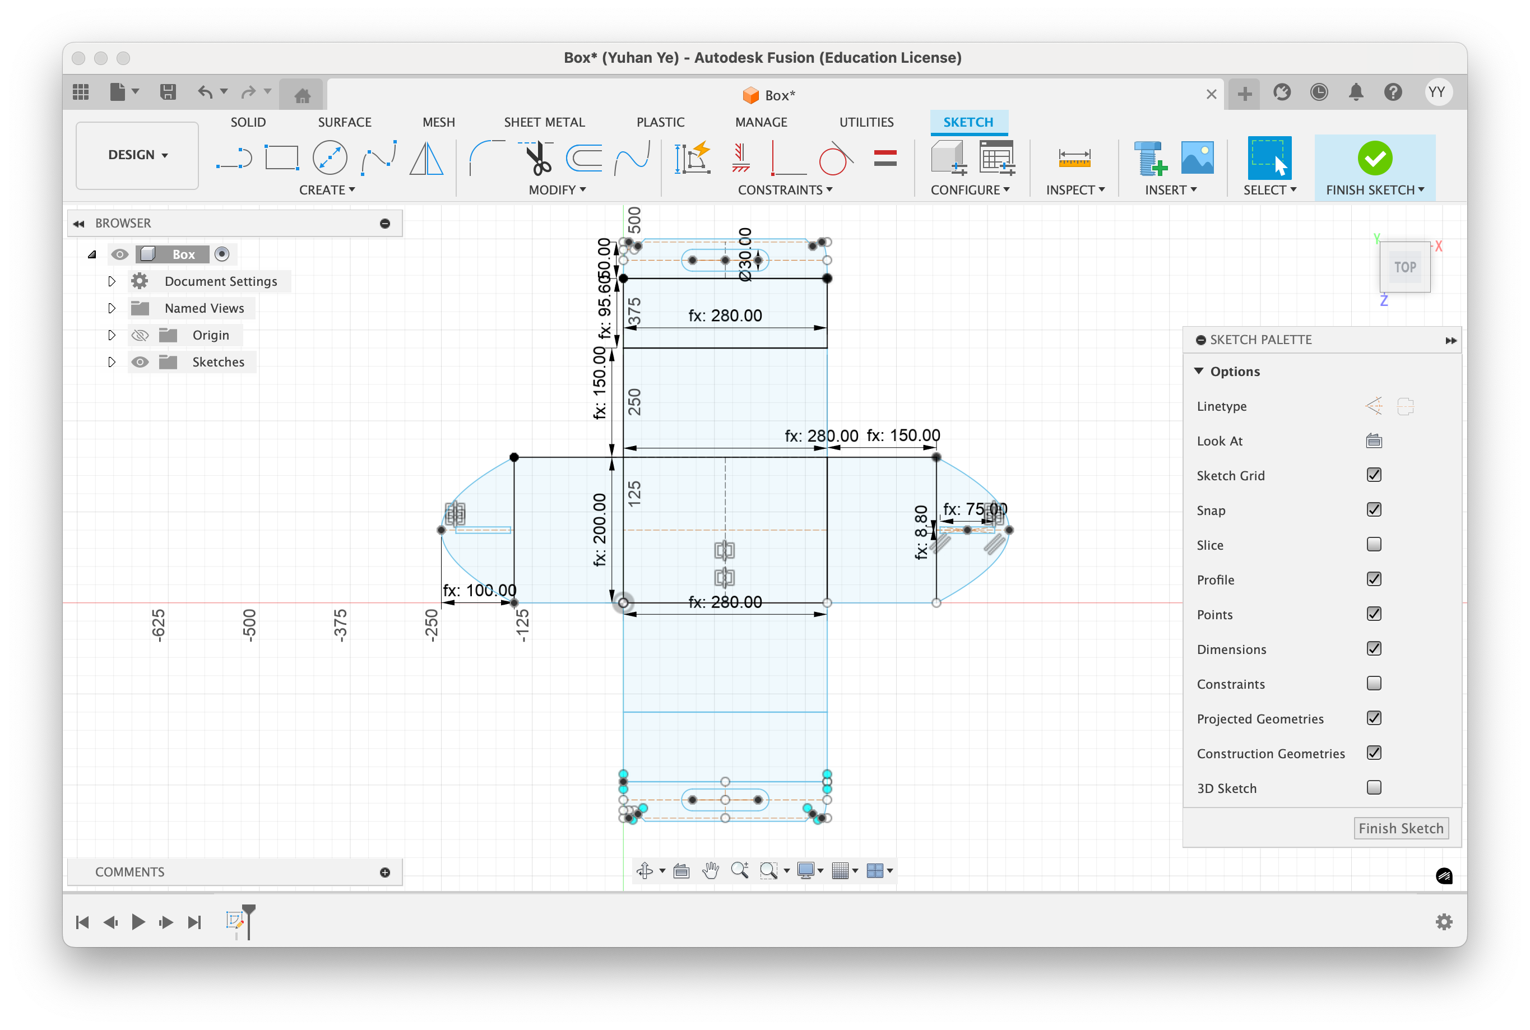
Task: Expand the Document Settings tree node
Action: [111, 281]
